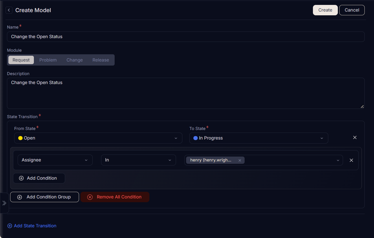Click the State Transition section label
374x238 pixels.
[22, 117]
